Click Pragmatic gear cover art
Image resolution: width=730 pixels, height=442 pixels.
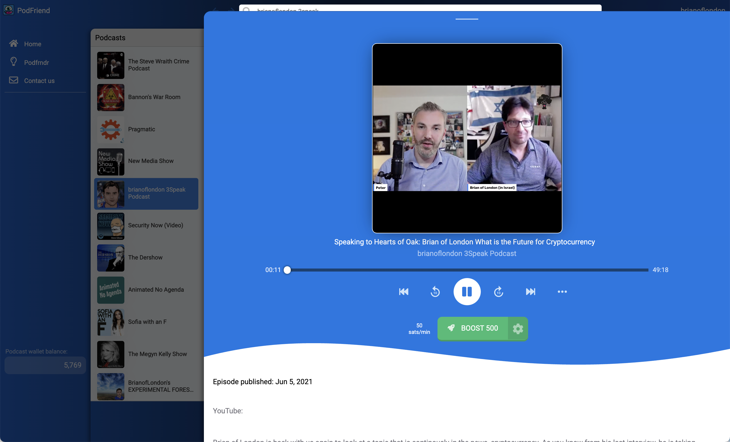(x=111, y=129)
